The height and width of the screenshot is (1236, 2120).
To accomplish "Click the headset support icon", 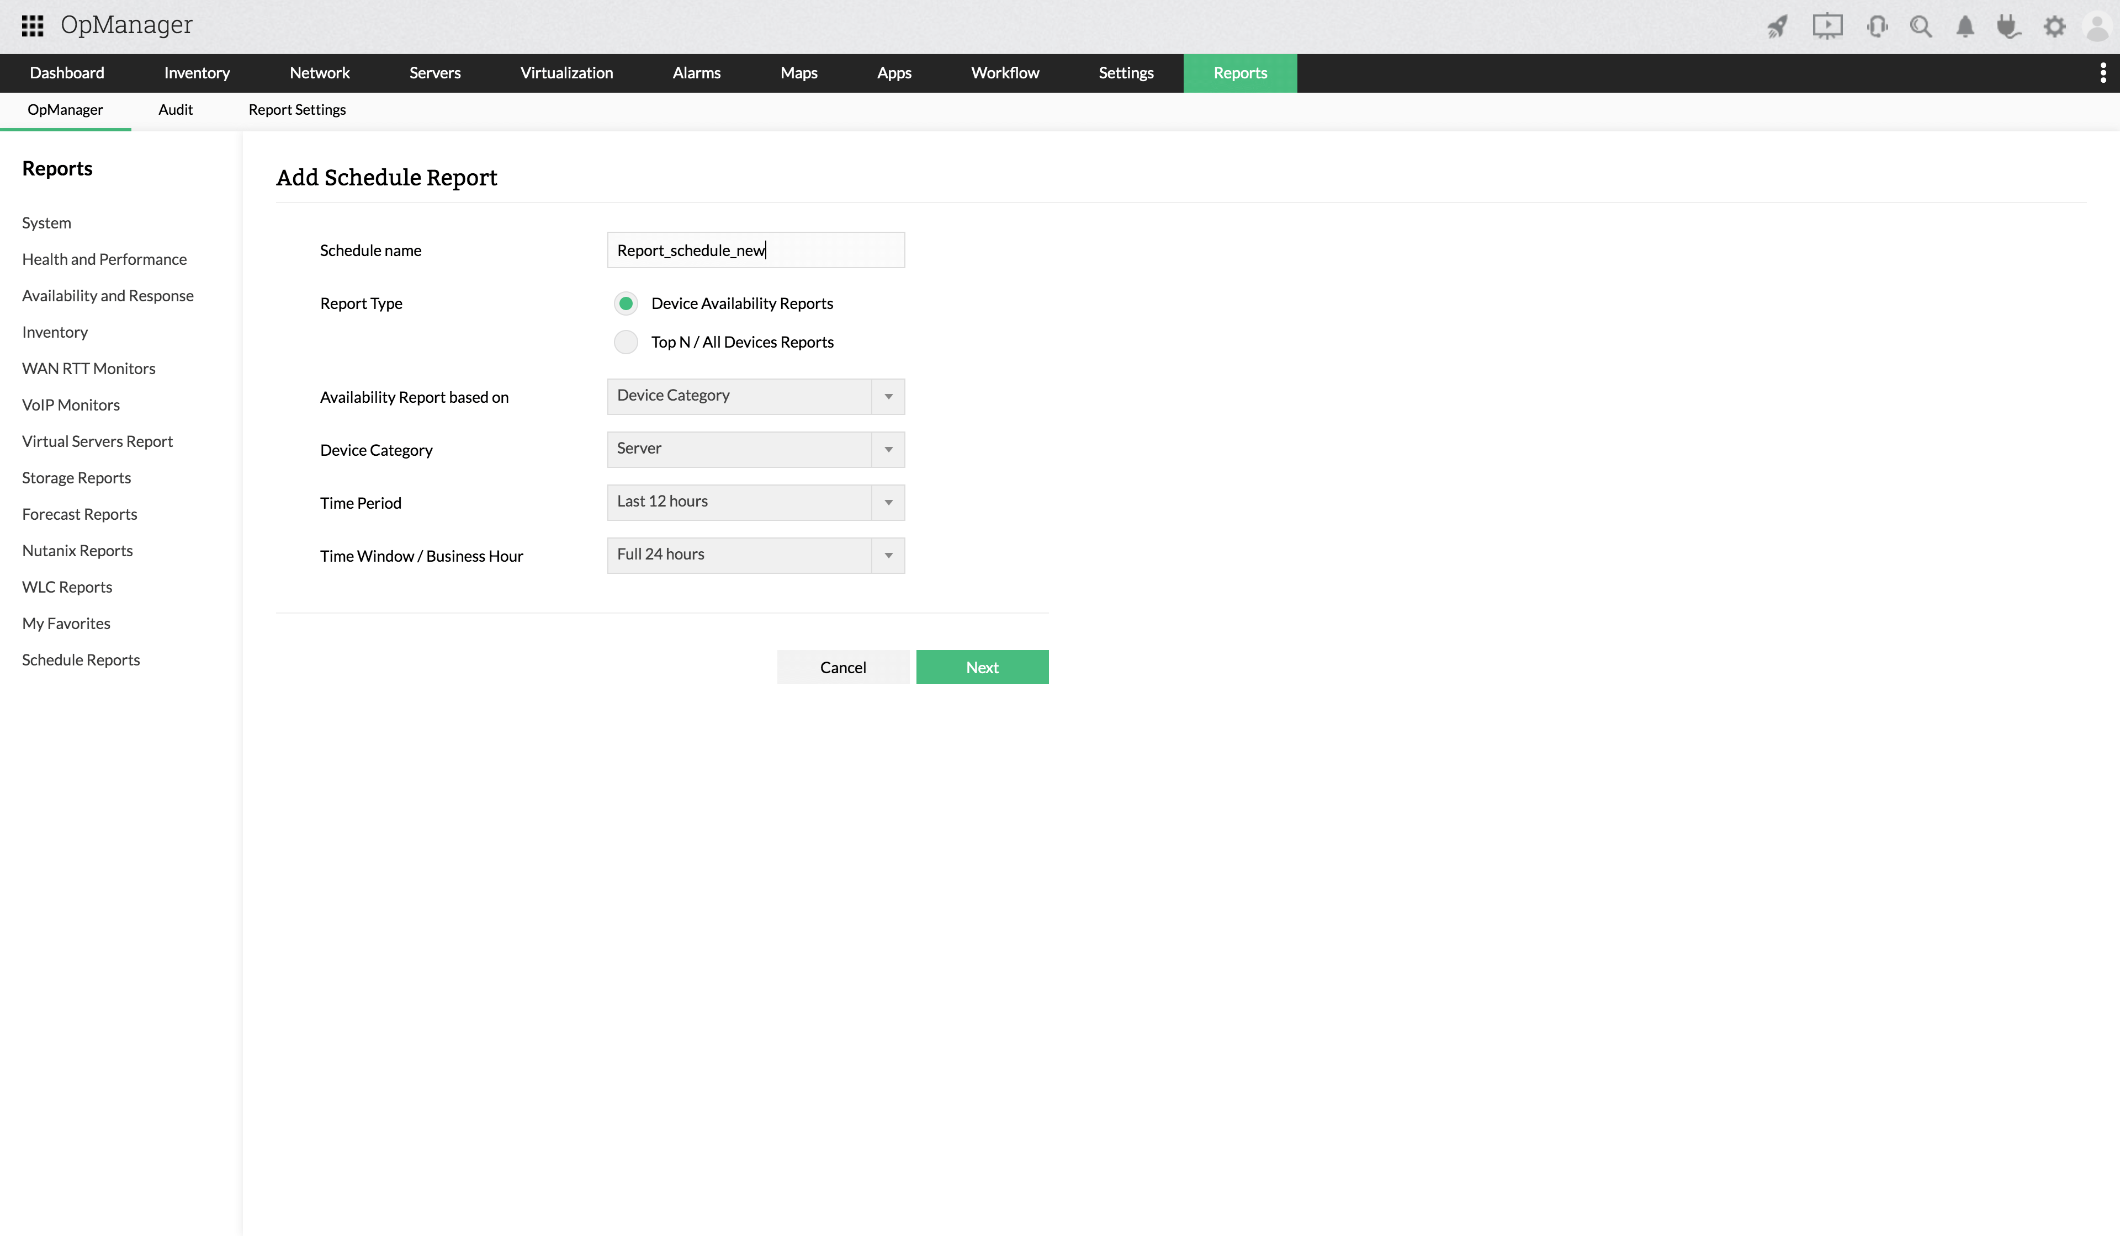I will [1876, 26].
